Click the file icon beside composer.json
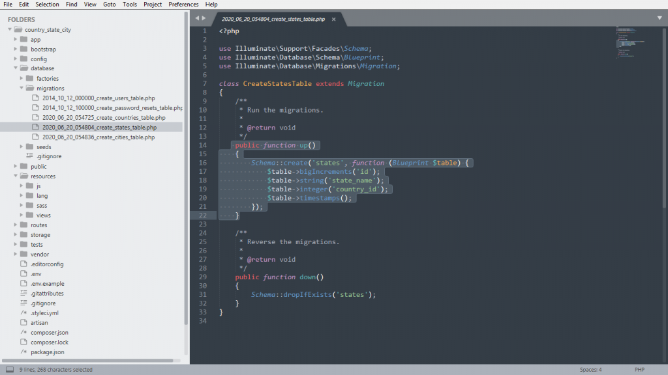This screenshot has height=375, width=668. 23,333
